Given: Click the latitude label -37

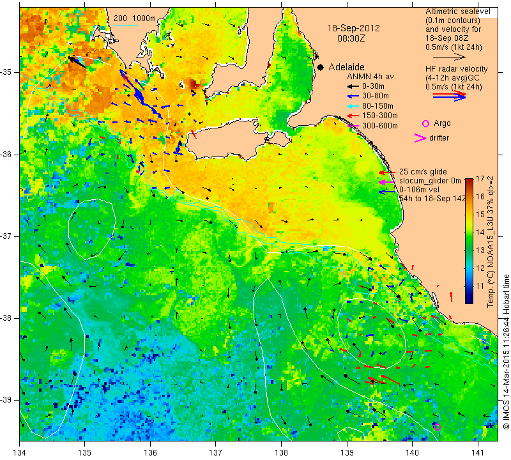Looking at the screenshot, I should 6,236.
